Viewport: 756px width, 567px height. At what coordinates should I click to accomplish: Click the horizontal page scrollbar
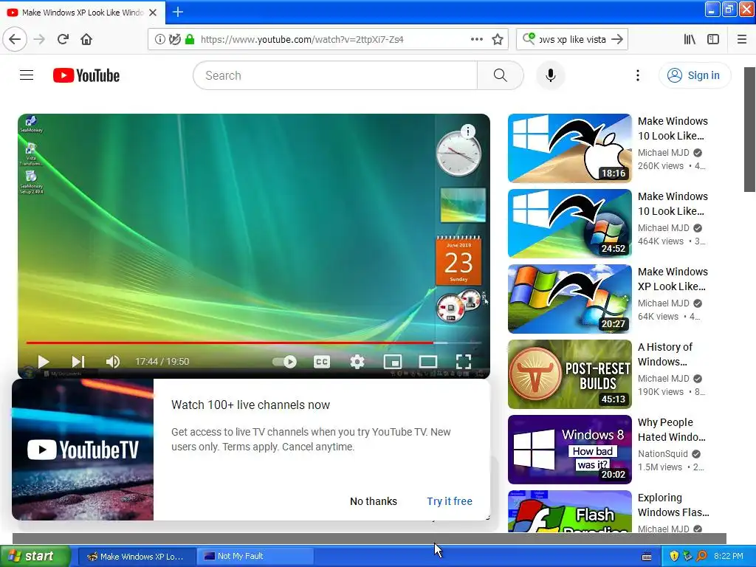coord(369,538)
